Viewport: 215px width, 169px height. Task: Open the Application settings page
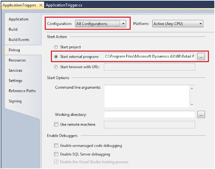coord(18,19)
